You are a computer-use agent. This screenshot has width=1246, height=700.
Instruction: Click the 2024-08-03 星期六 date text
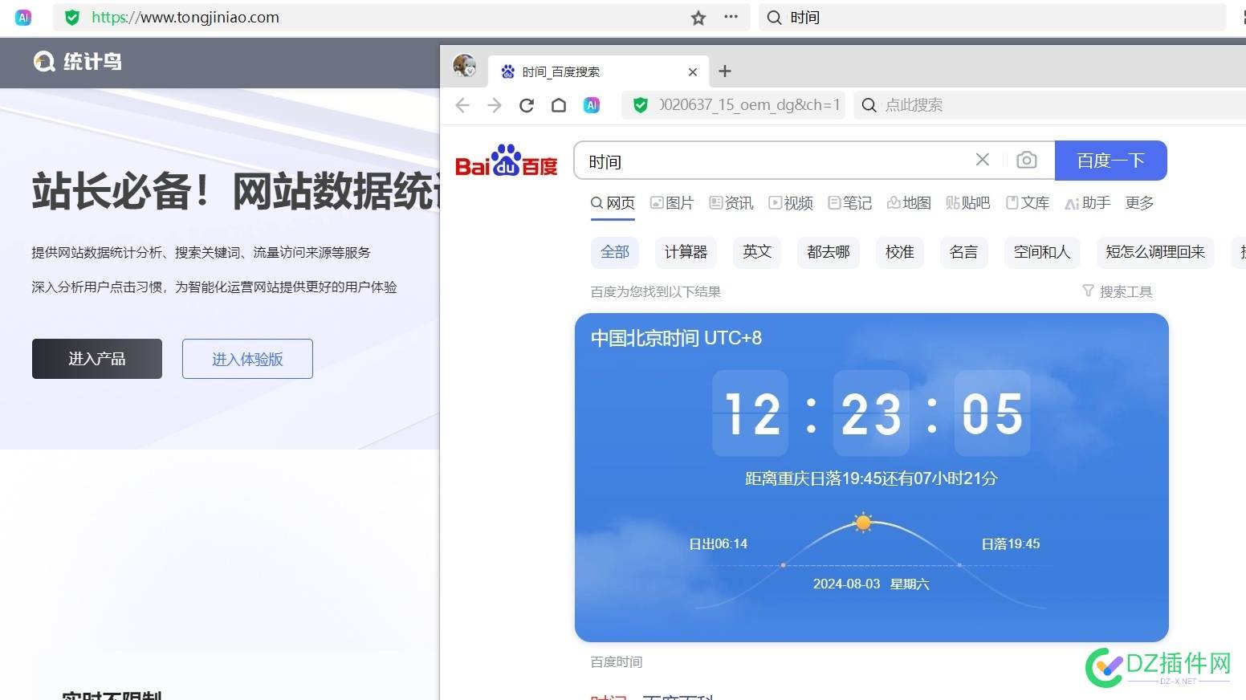pyautogui.click(x=871, y=584)
